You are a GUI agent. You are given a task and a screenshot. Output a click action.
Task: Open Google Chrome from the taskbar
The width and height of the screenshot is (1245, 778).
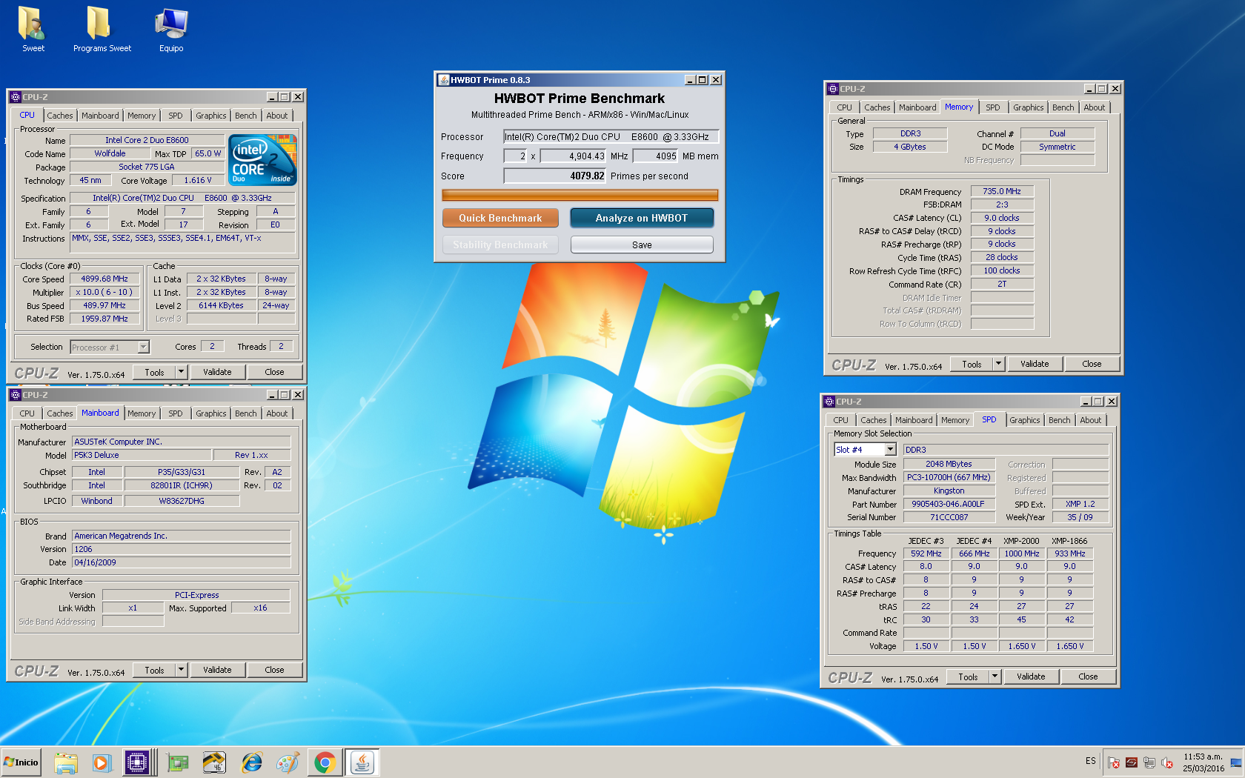325,762
